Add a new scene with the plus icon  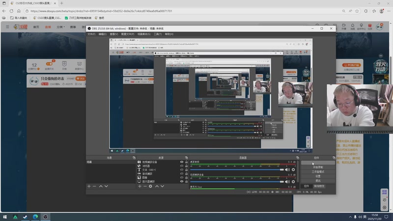click(89, 186)
